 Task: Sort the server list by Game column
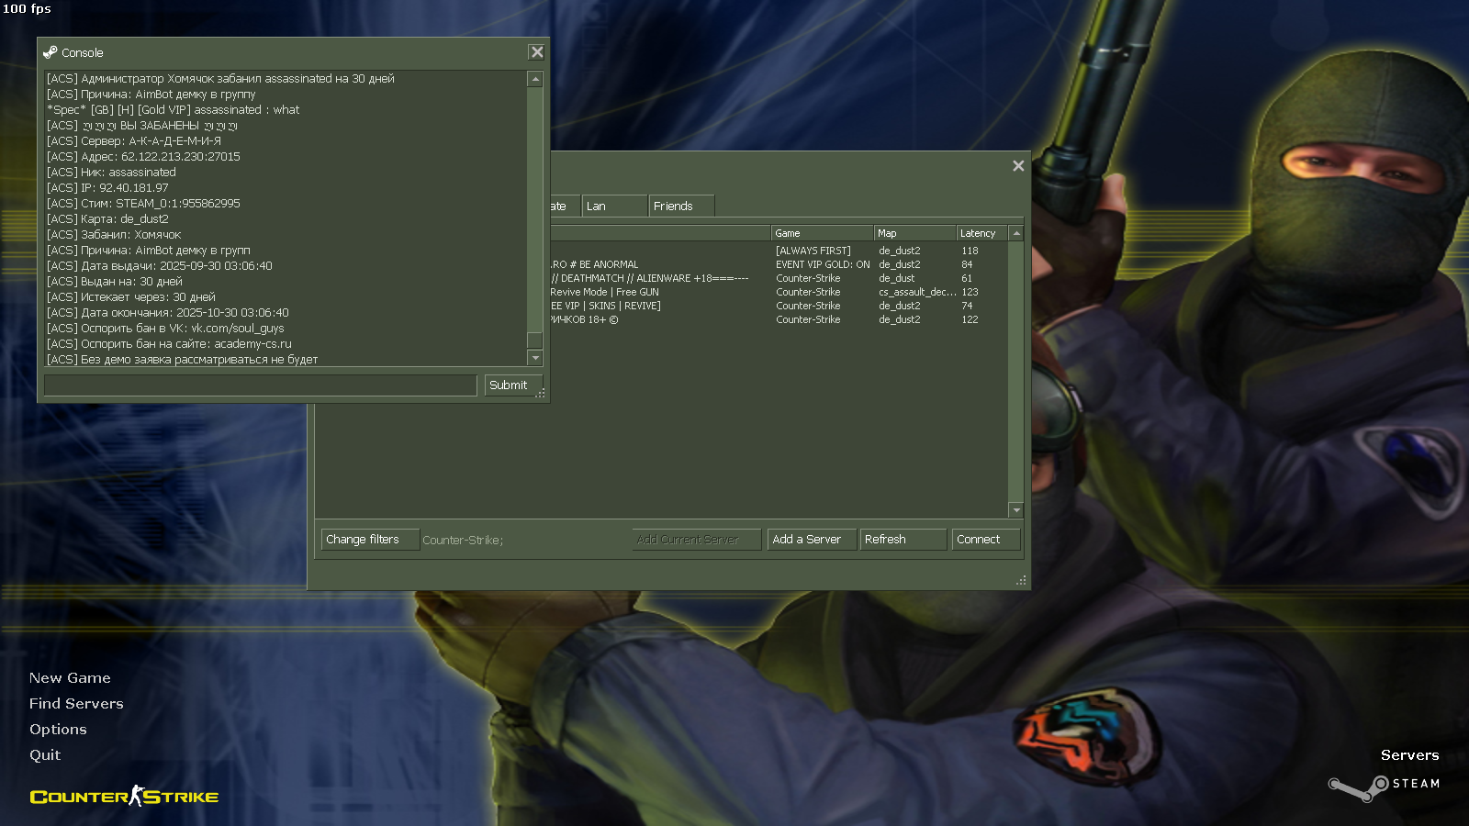point(822,233)
